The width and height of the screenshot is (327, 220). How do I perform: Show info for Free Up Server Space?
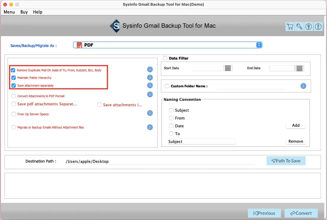pos(150,113)
